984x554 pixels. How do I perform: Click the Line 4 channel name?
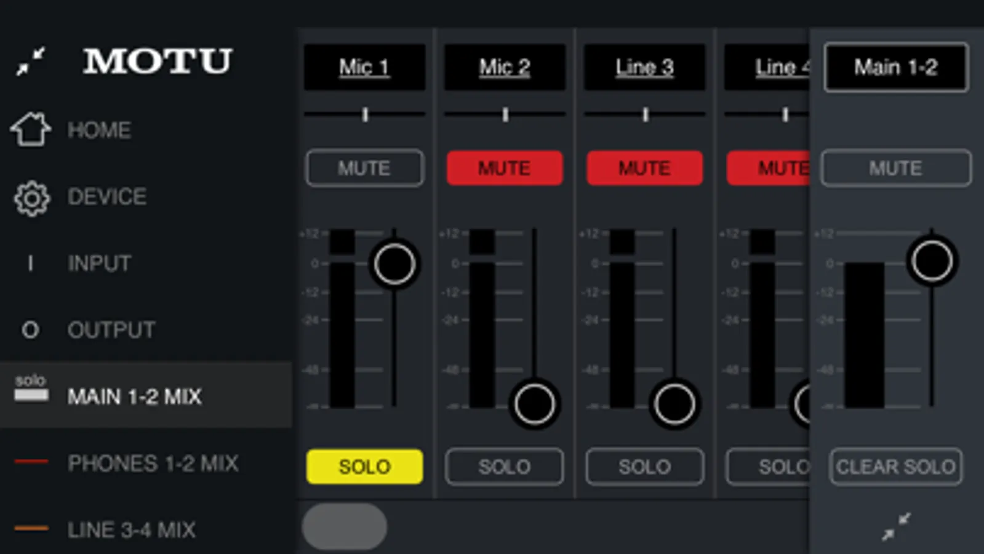pos(767,67)
